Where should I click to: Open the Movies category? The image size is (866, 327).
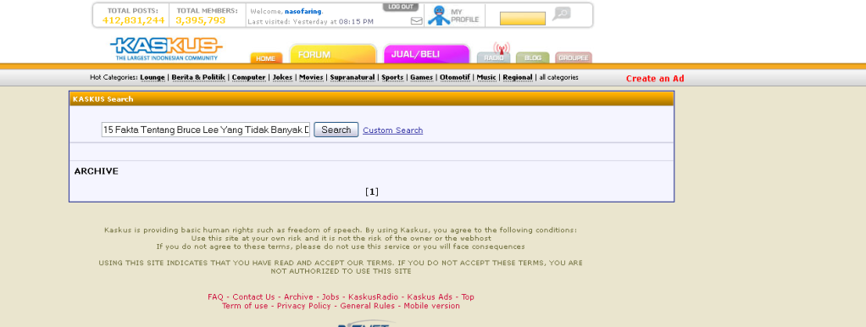click(x=311, y=77)
